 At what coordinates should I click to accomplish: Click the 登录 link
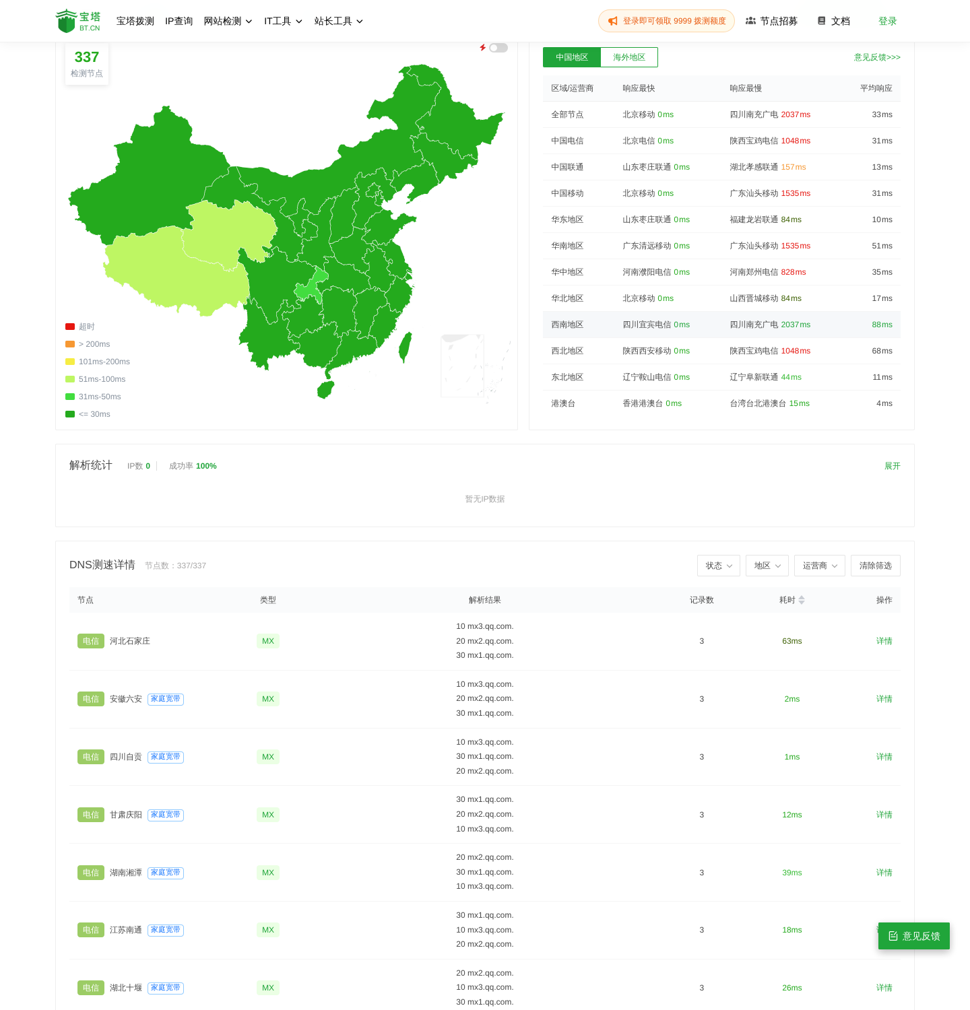pos(888,21)
